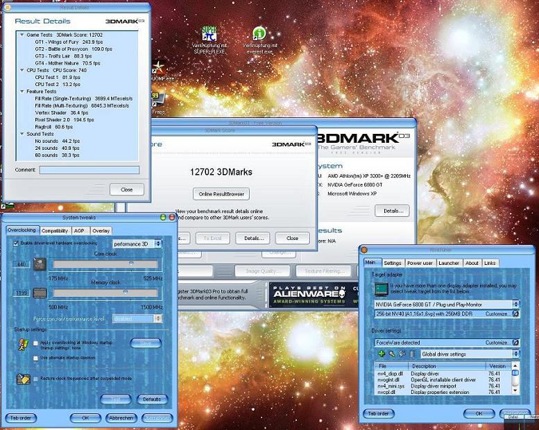Viewport: 539px width, 430px height.
Task: Switch to the AGP tab
Action: tap(80, 231)
